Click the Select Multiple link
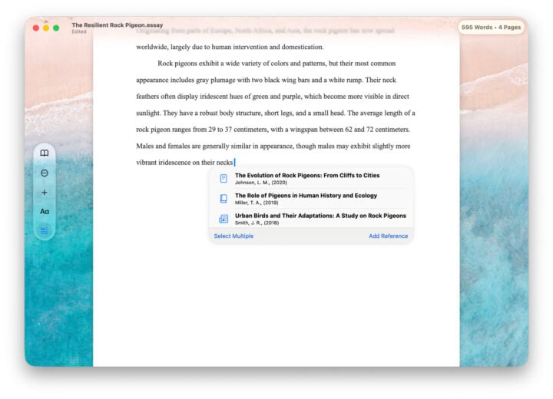The image size is (553, 399). pyautogui.click(x=233, y=236)
